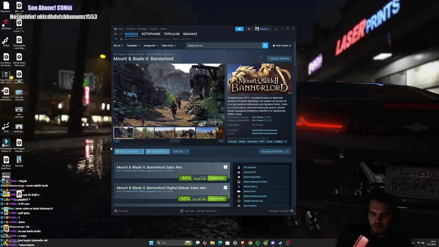Viewport: 439px width, 247px height.
Task: Open ChatGPT from the taskbar
Action: point(235,243)
